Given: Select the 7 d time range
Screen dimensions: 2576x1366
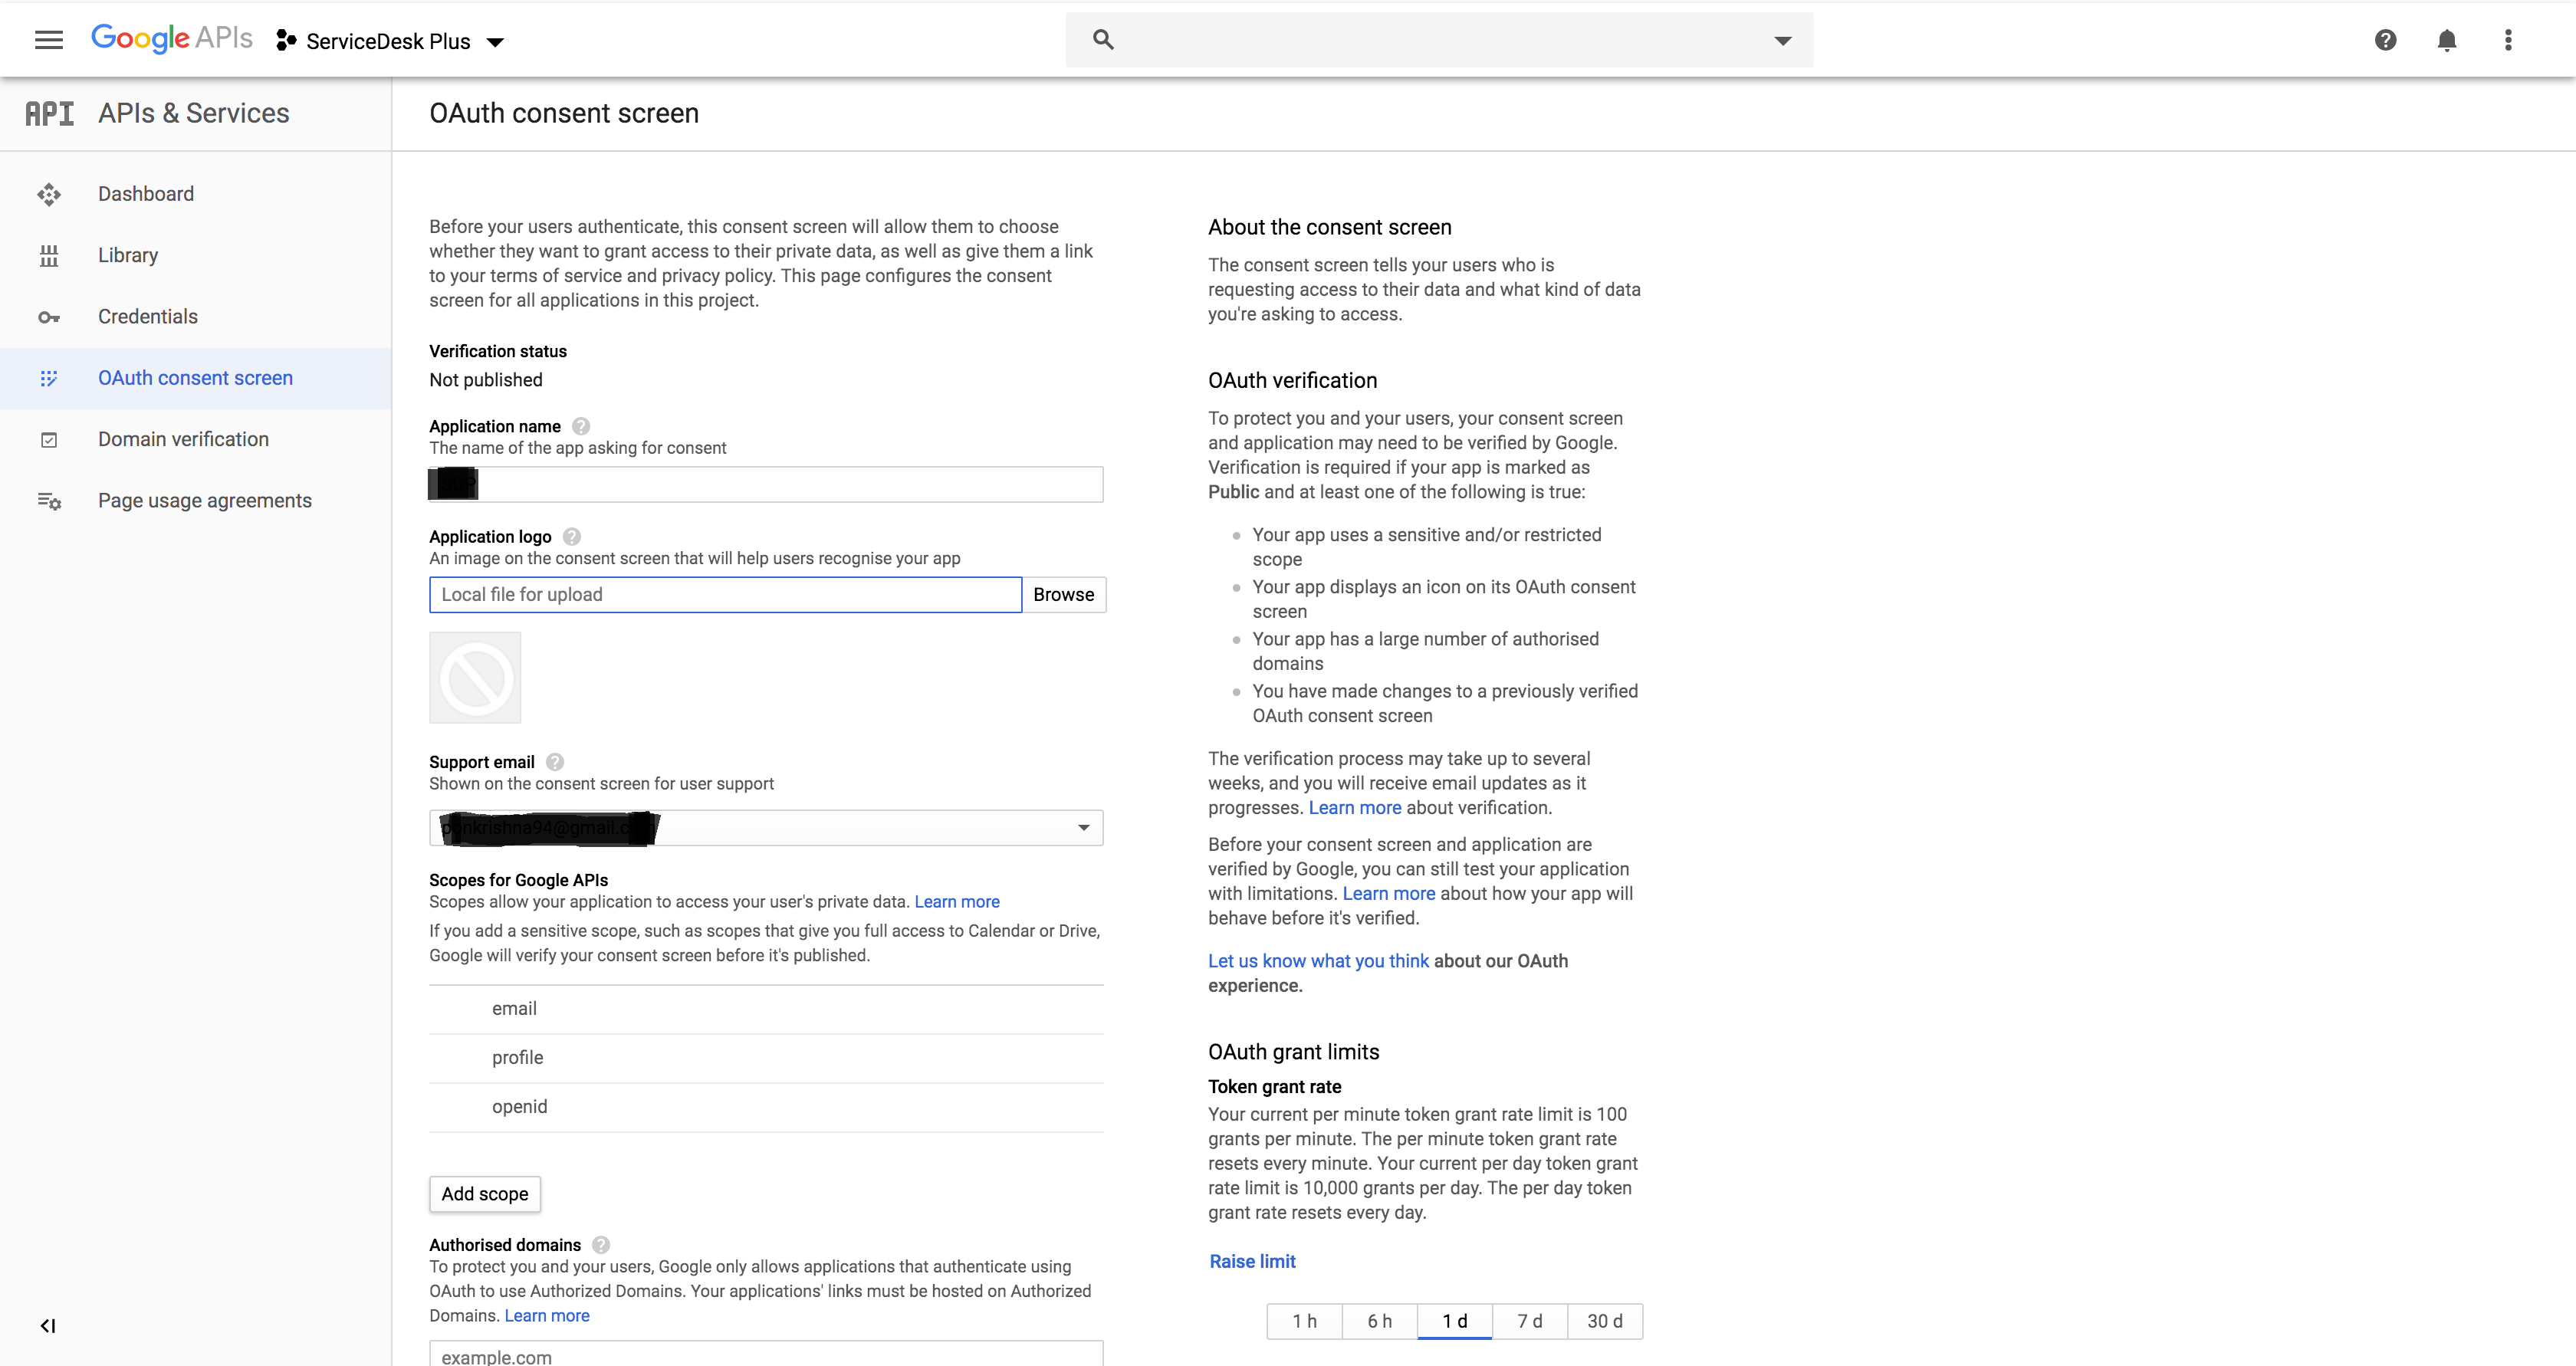Looking at the screenshot, I should 1529,1321.
